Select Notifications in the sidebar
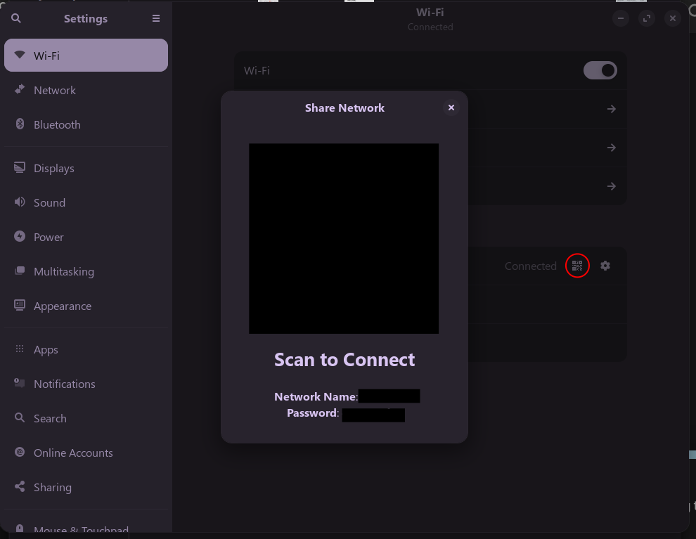 [x=64, y=384]
